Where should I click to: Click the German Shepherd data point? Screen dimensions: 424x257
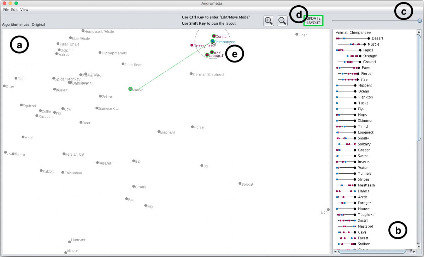tap(191, 74)
